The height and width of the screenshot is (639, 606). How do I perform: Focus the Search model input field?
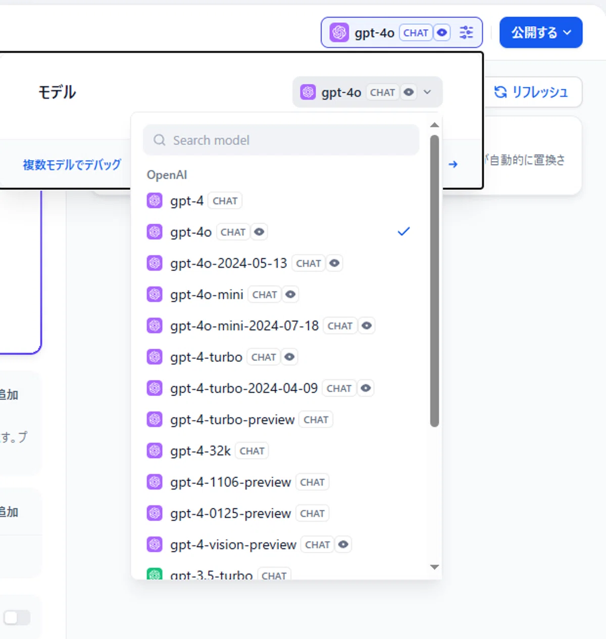coord(281,140)
